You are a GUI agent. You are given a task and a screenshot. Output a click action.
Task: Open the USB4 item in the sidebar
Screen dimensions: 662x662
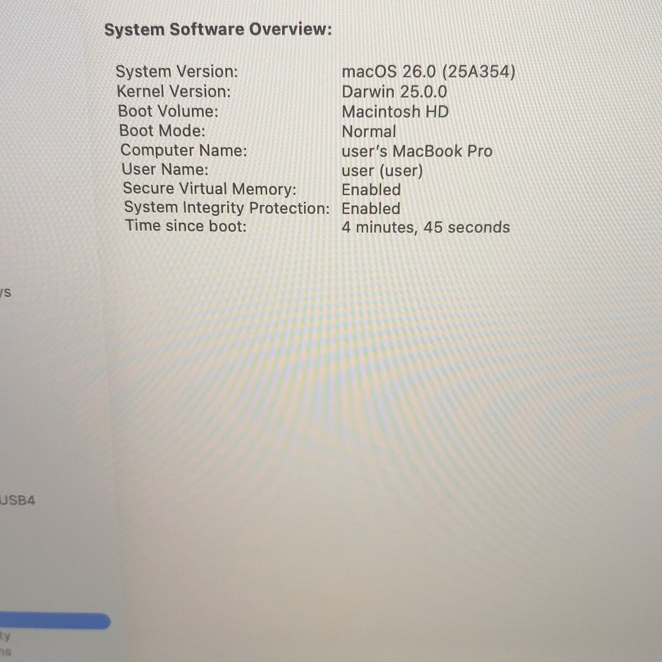tap(18, 501)
